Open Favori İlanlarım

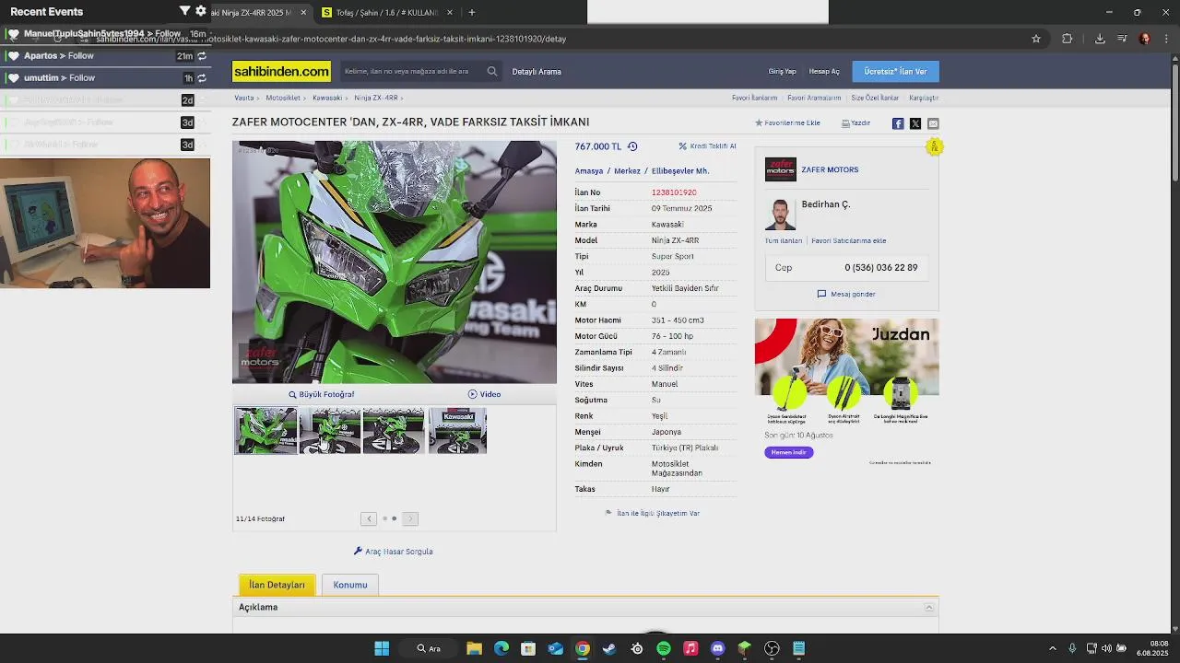[x=754, y=98]
